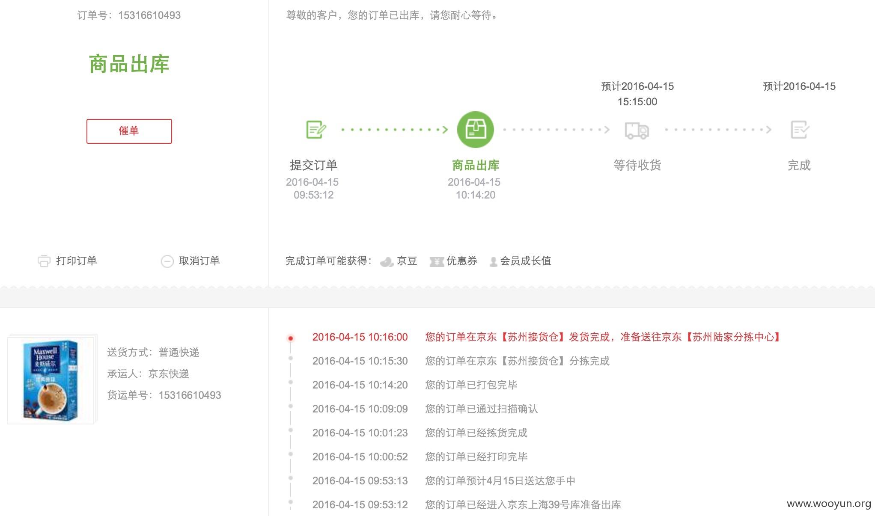This screenshot has height=516, width=875.
Task: Click the printer icon beside 打印订单
Action: (x=44, y=261)
